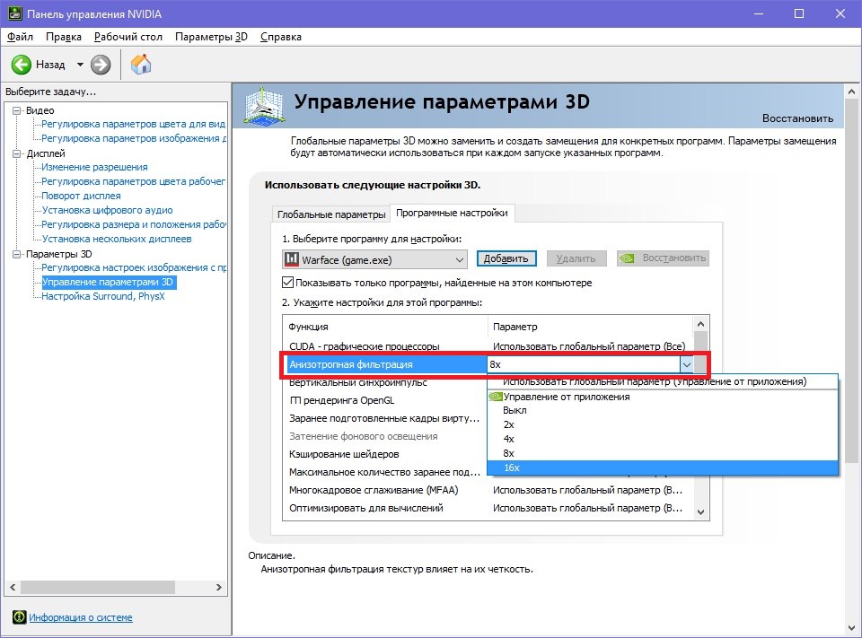This screenshot has height=638, width=862.
Task: Select 4x option in the dropdown list
Action: (663, 439)
